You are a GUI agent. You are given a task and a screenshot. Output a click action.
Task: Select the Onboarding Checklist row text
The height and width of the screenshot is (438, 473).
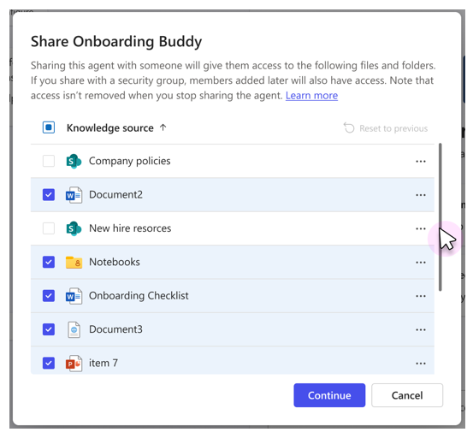pyautogui.click(x=139, y=296)
